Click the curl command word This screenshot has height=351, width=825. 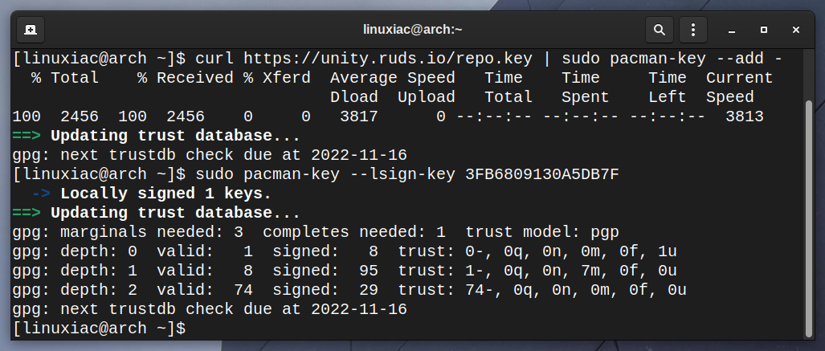[214, 59]
